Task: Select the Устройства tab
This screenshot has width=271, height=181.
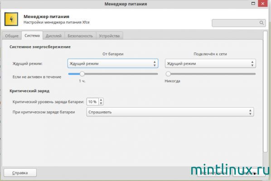Action: click(x=109, y=36)
